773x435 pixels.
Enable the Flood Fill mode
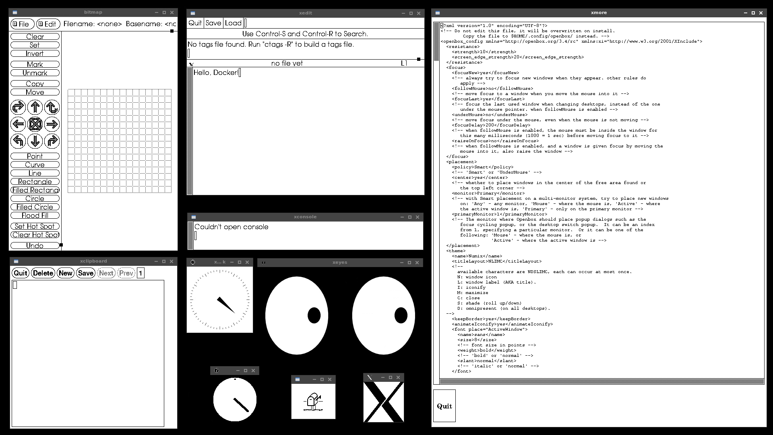(35, 215)
